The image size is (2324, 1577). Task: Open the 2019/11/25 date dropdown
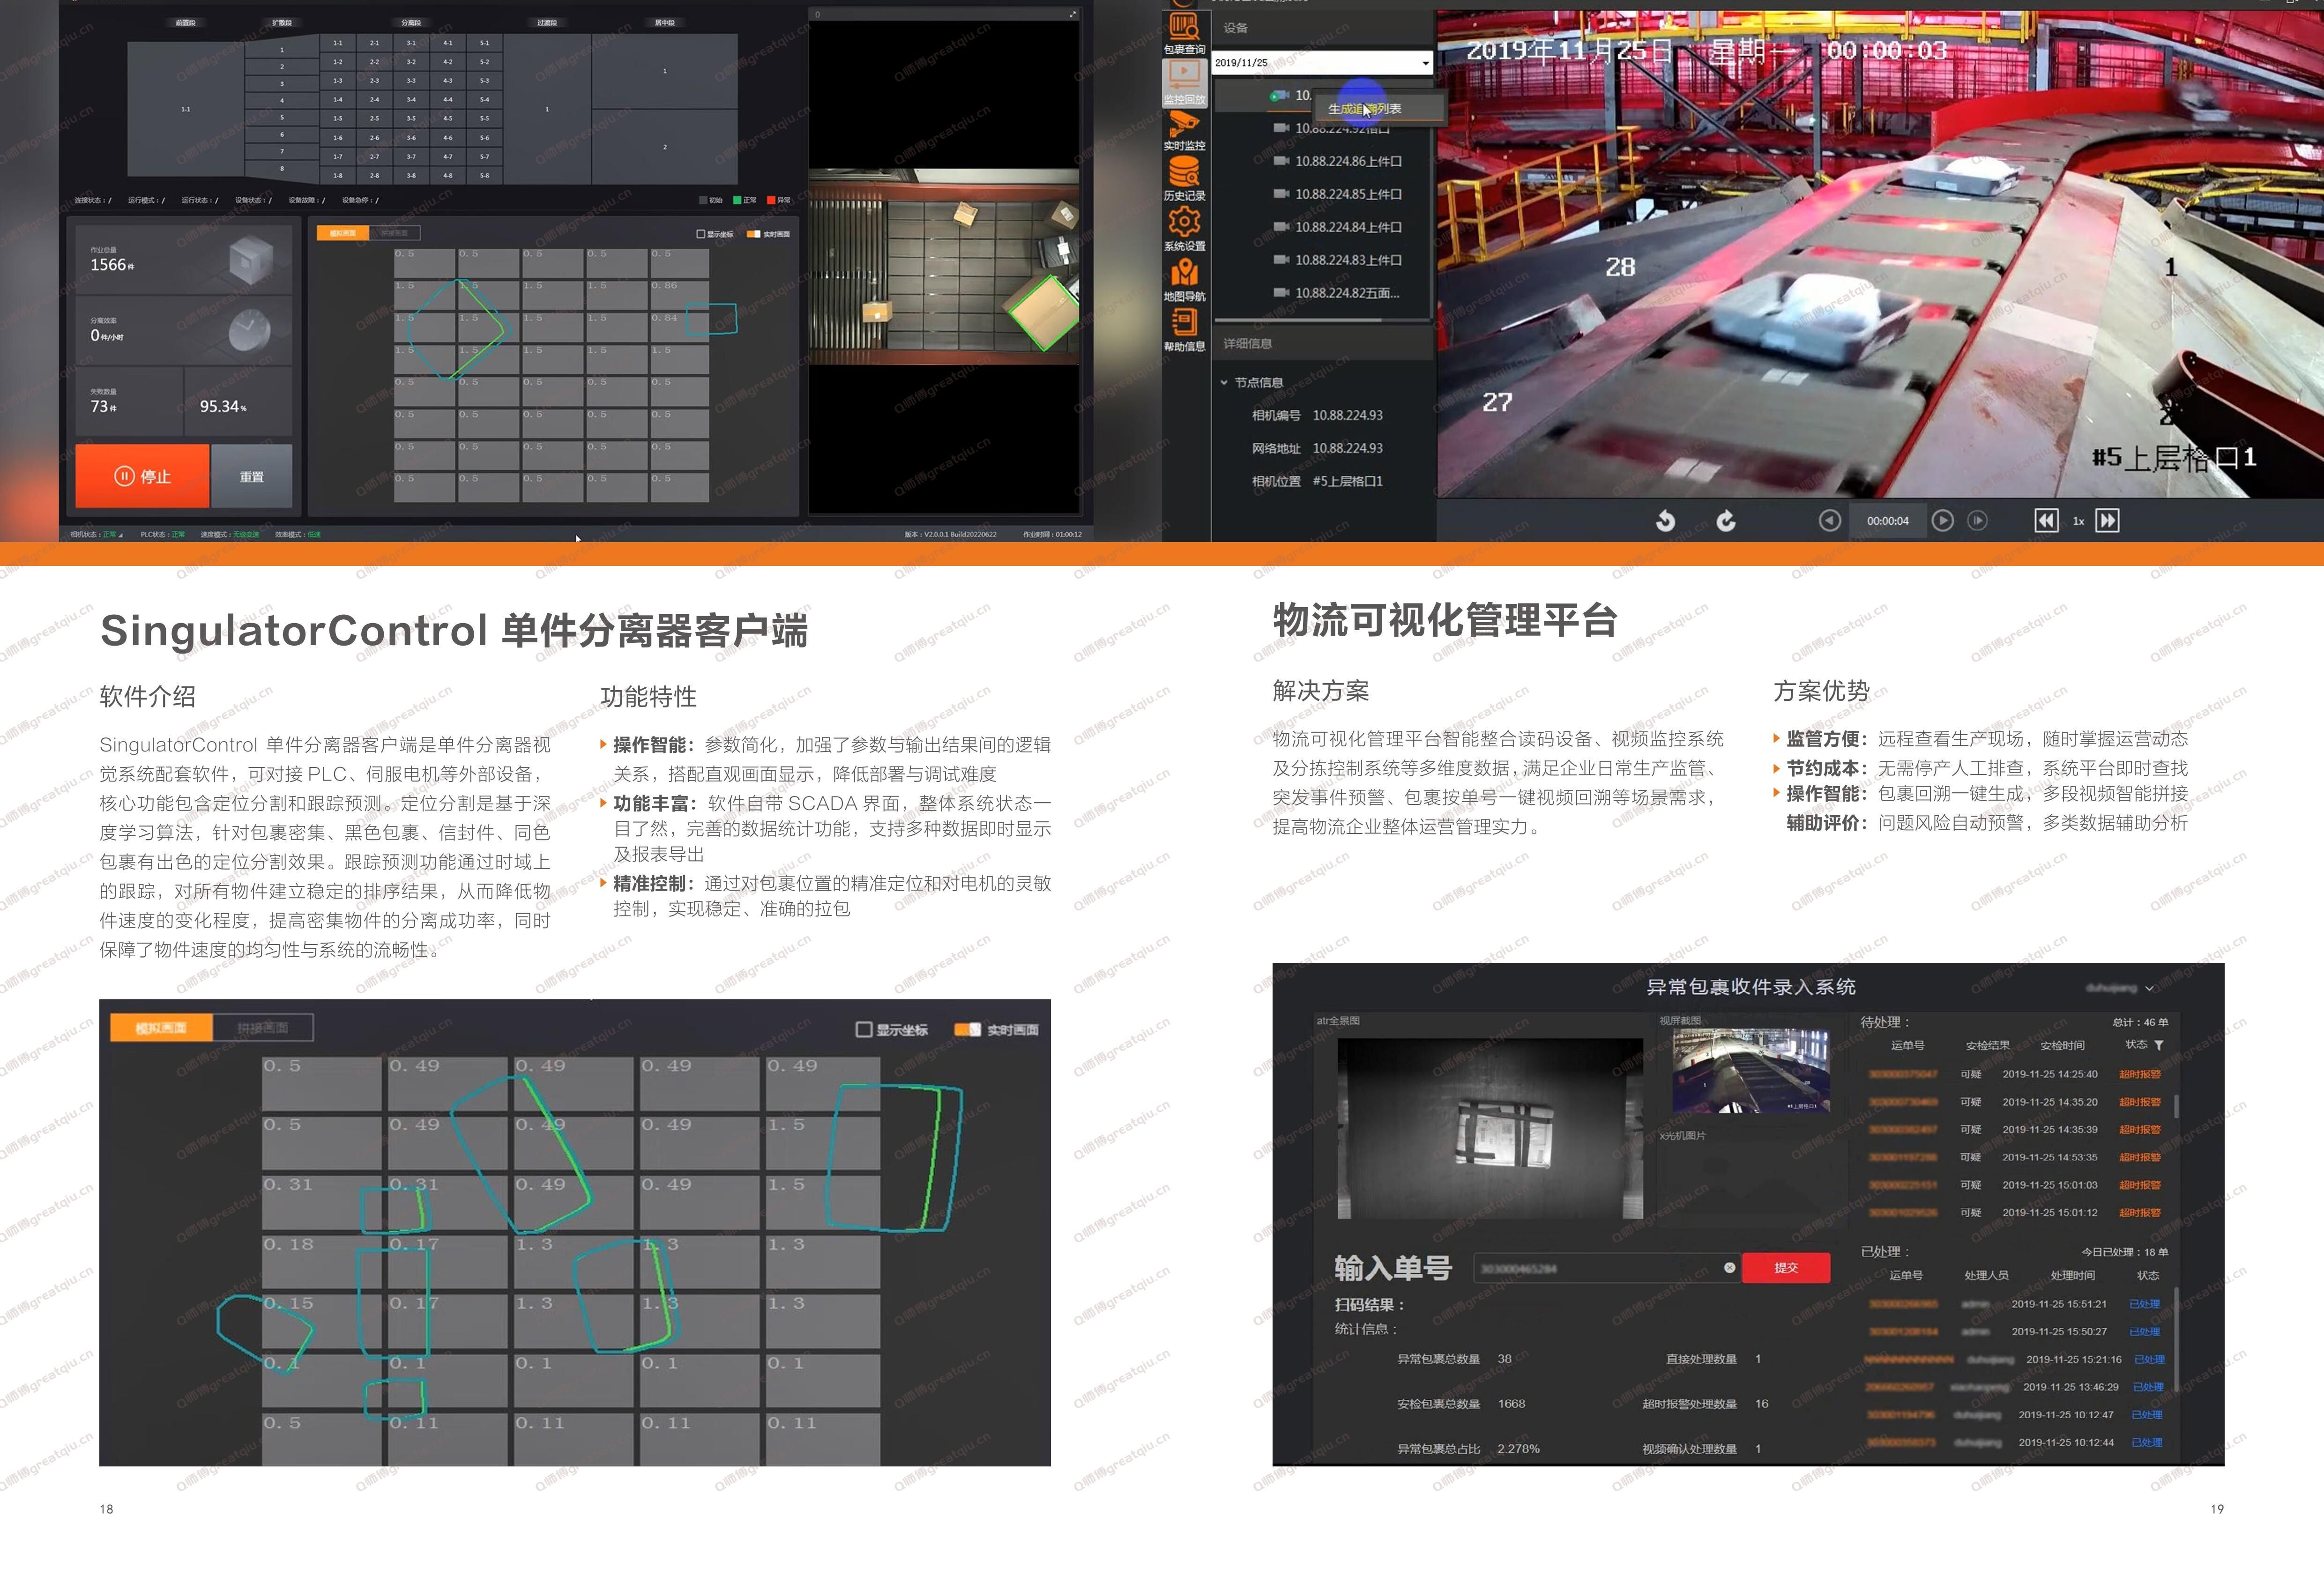[1425, 63]
